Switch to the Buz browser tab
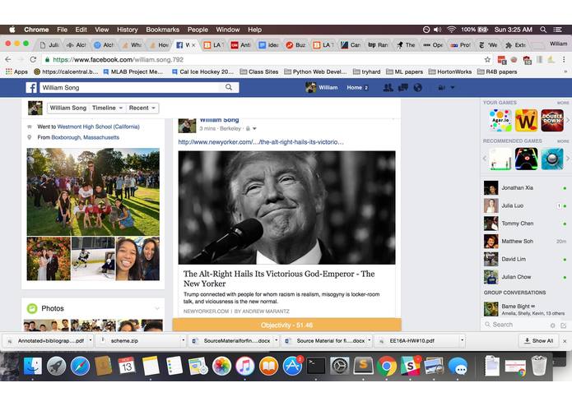Image resolution: width=572 pixels, height=406 pixels. [295, 44]
